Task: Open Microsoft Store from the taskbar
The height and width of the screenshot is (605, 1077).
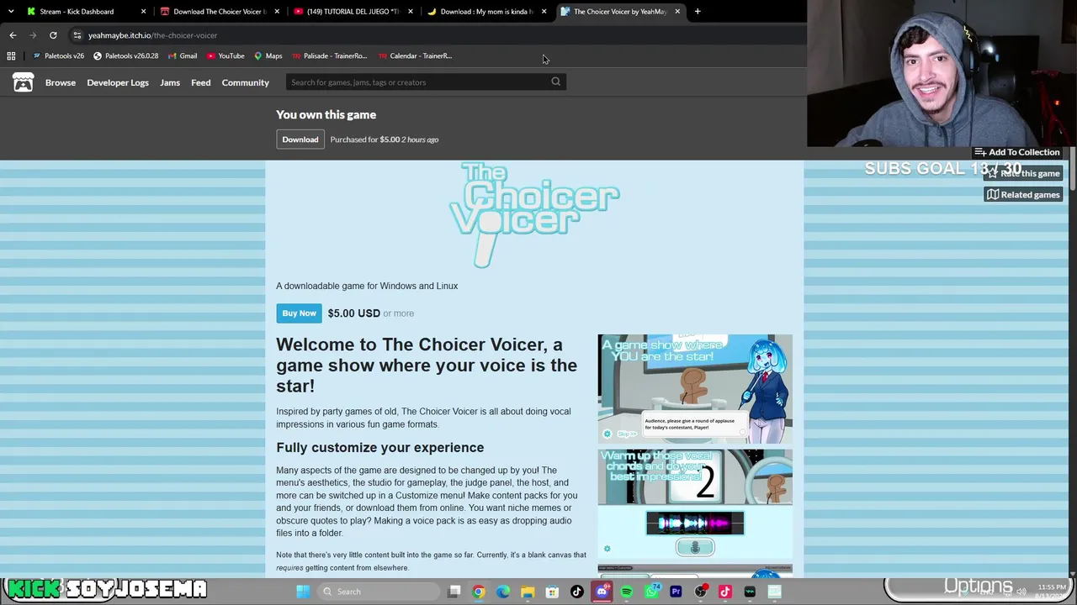Action: (x=552, y=592)
